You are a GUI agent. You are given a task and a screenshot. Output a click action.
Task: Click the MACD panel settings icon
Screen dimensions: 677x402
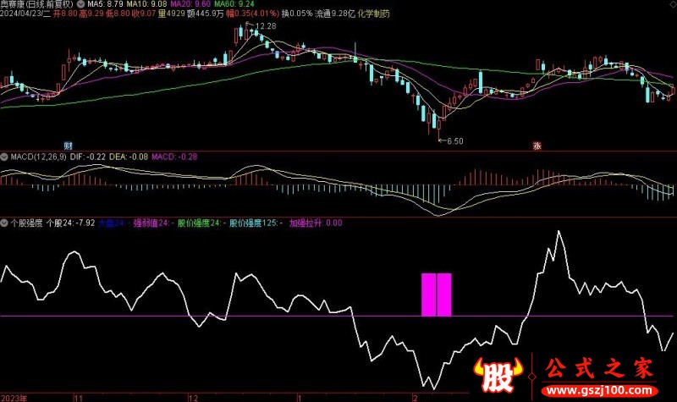tap(4, 157)
